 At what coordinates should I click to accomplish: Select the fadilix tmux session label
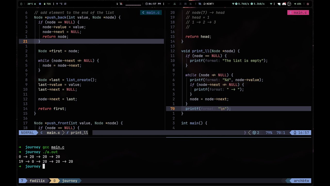tap(37, 181)
